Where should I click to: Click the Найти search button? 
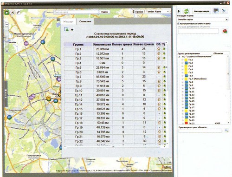click(104, 12)
